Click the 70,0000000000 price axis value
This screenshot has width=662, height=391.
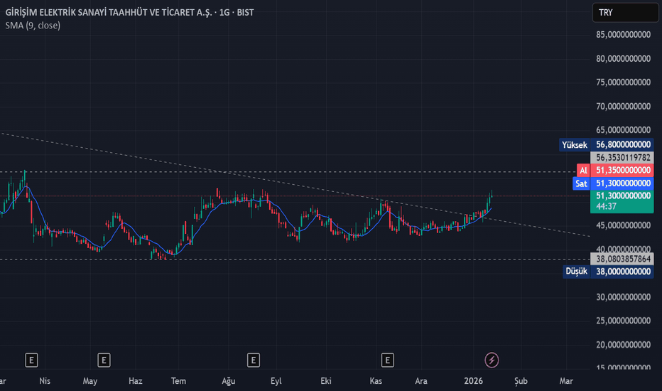click(x=623, y=106)
